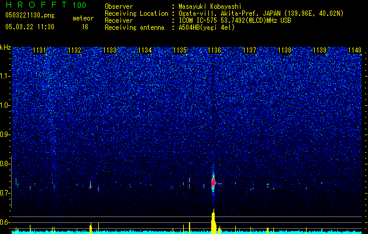Click the 1140 time marker

(x=355, y=50)
